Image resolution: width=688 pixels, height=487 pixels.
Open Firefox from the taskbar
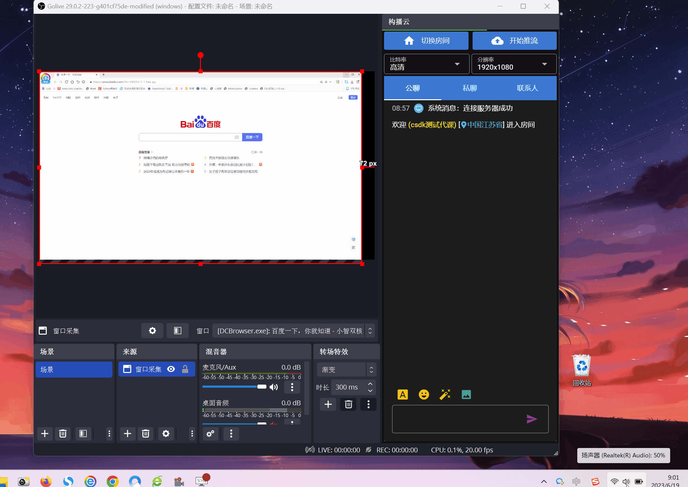(x=46, y=482)
